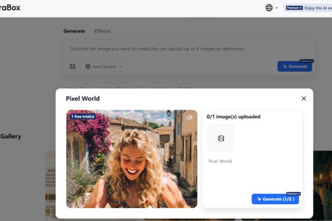Screen dimensions: 332x221
Task: Click the add reference image icon
Action: point(73,67)
